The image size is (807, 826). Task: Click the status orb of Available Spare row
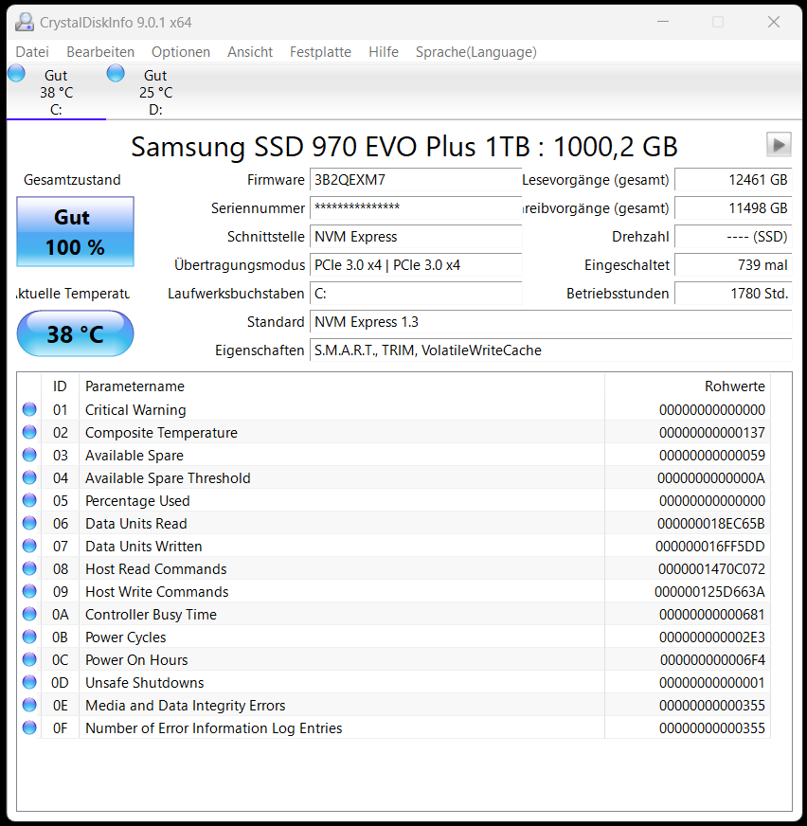coord(29,455)
